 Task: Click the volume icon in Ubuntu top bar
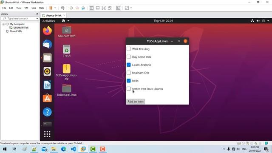click(258, 21)
